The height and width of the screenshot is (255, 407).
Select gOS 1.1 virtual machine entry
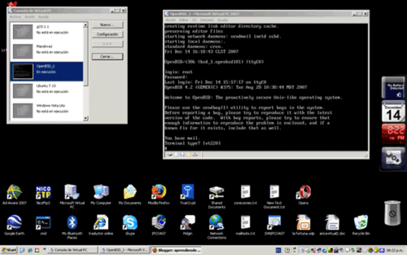46,32
